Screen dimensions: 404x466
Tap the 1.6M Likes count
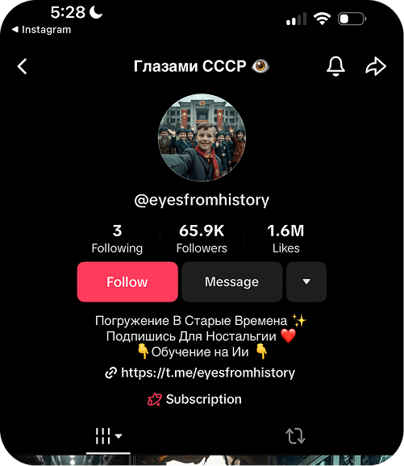tap(285, 239)
